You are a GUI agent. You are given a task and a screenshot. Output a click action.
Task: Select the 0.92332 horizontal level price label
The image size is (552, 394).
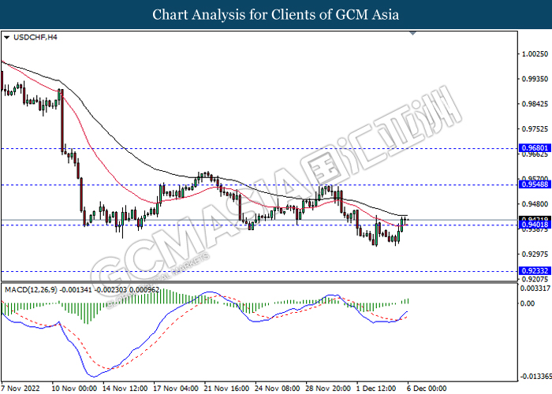click(535, 270)
